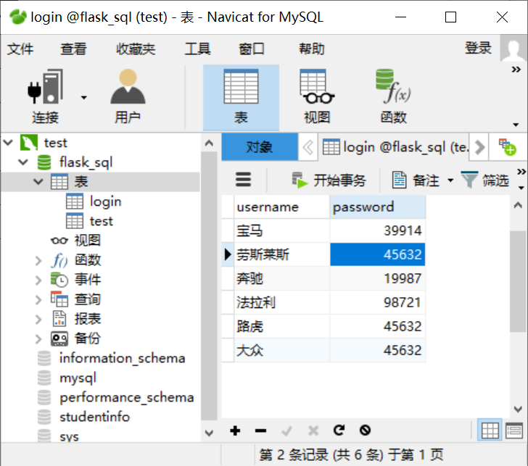This screenshot has height=466, width=528.
Task: Select the studentinfo database
Action: click(x=94, y=417)
